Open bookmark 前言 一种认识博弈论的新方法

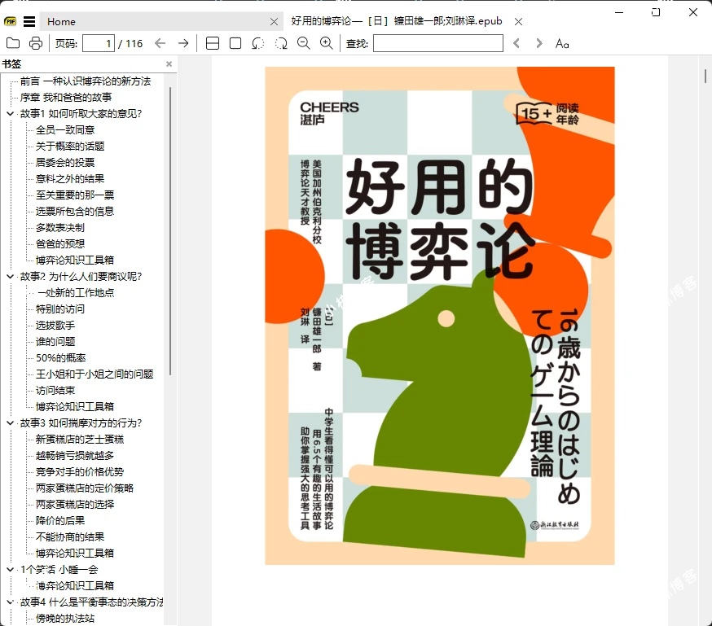tap(86, 81)
